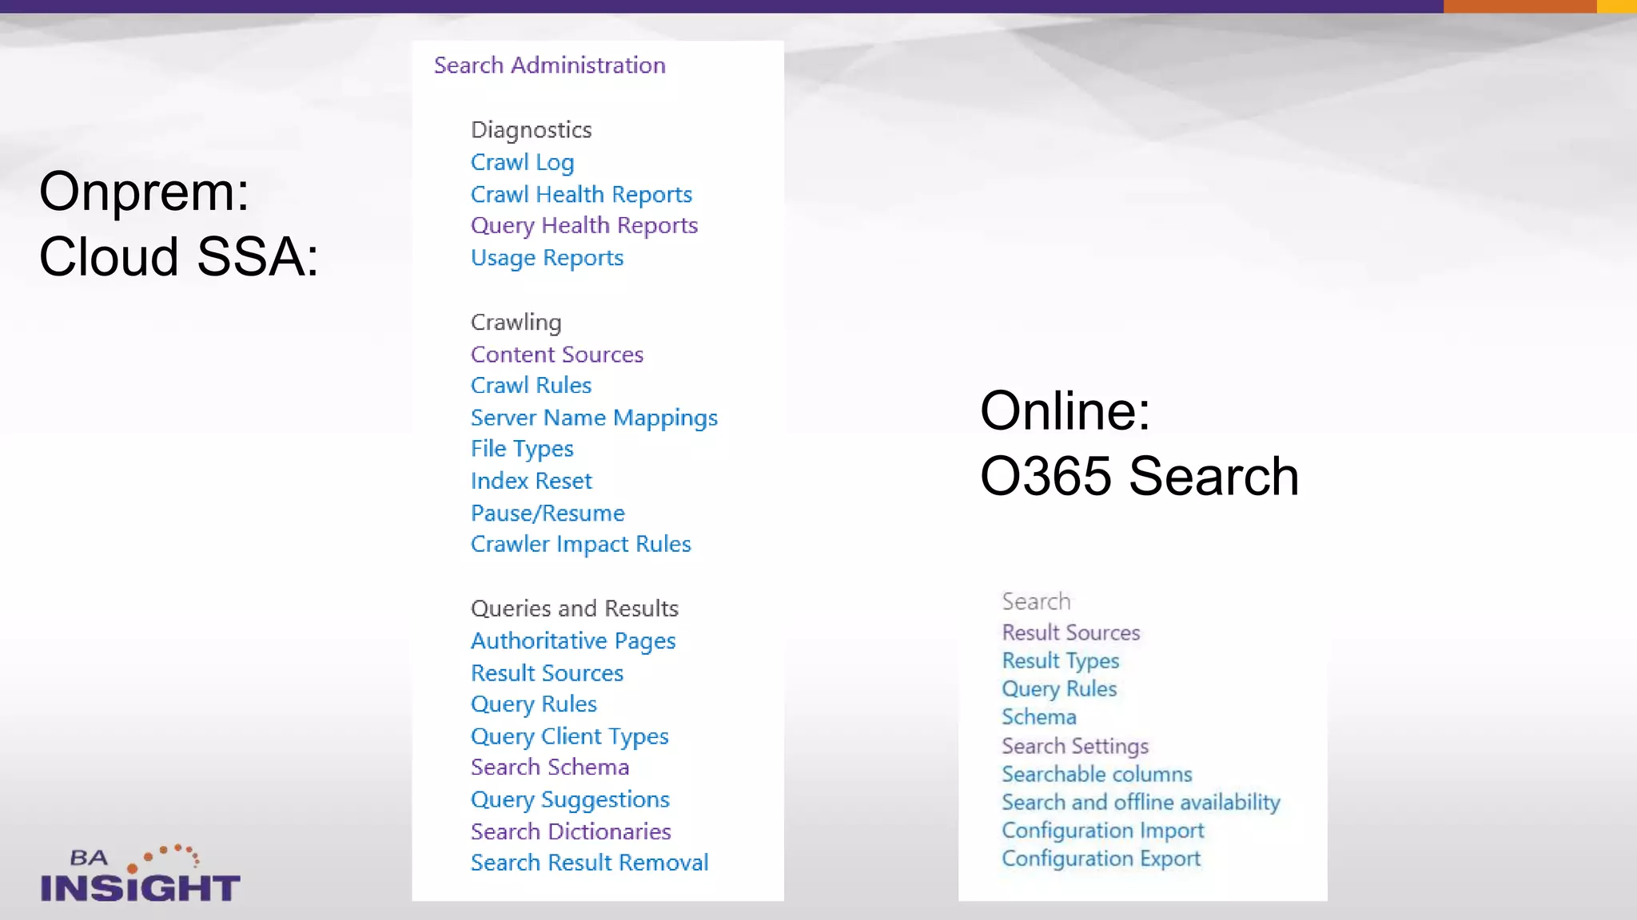Select Search Dictionaries link
Viewport: 1637px width, 920px height.
coord(571,831)
